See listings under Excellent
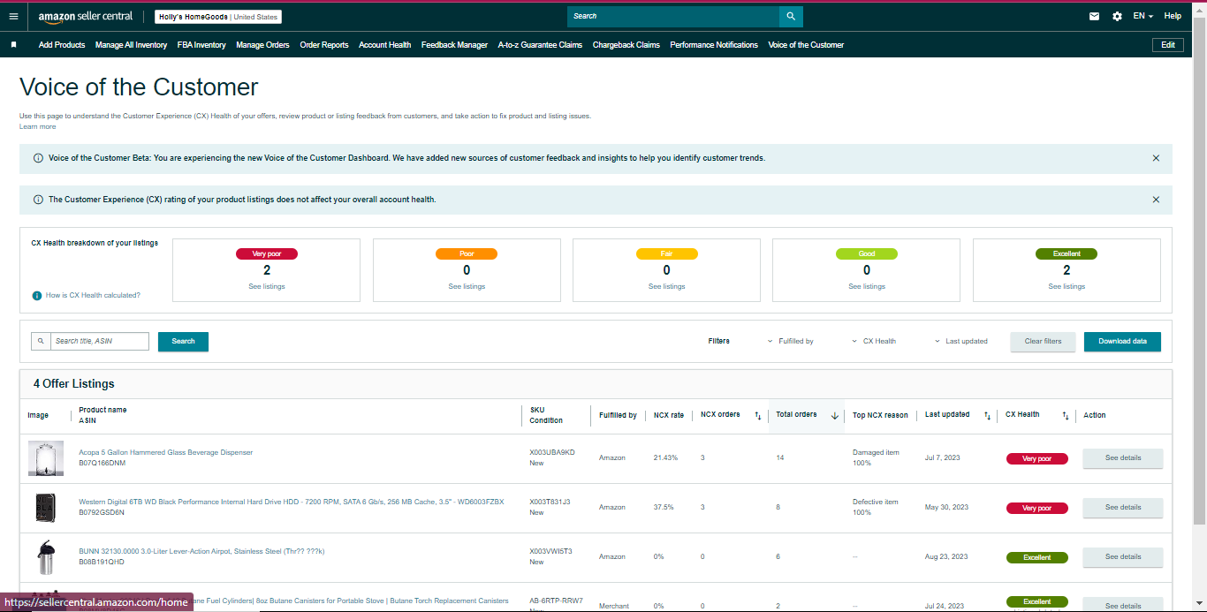 tap(1067, 286)
